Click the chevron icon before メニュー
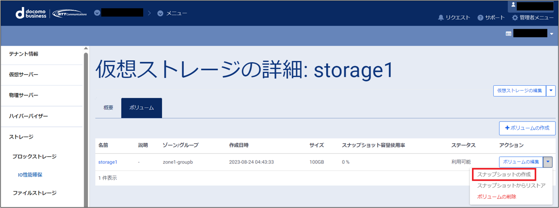The image size is (559, 208). coord(160,13)
